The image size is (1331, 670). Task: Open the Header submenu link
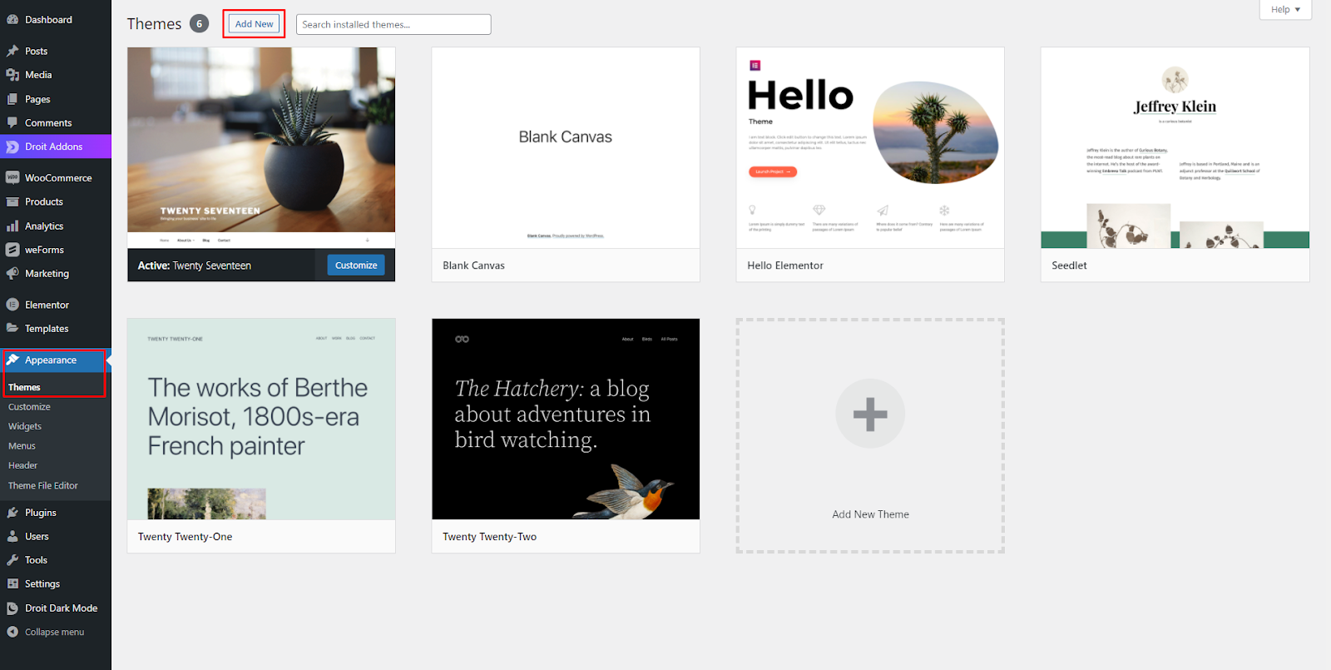coord(22,465)
